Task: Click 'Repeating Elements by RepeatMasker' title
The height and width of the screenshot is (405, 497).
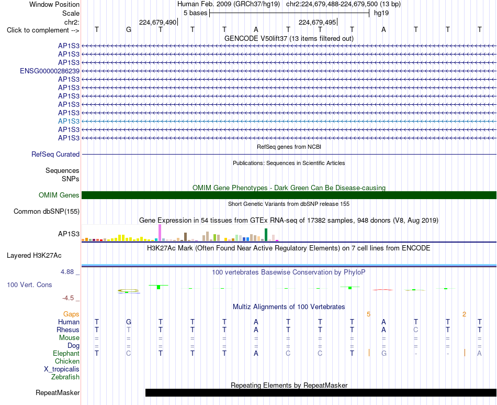Action: [289, 385]
